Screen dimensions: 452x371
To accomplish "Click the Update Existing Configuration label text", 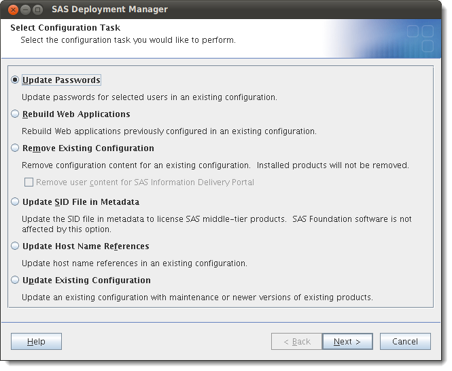I will (86, 280).
